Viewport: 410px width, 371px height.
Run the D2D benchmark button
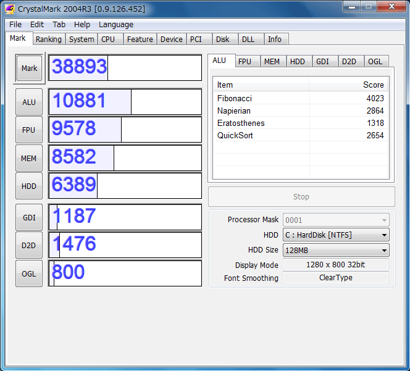(x=29, y=245)
